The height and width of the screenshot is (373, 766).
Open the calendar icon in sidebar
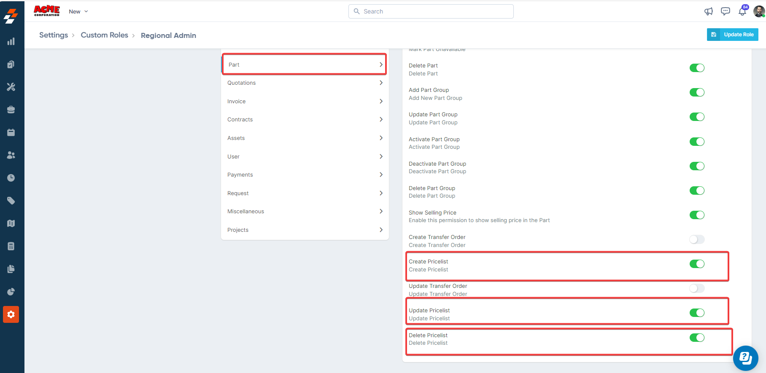click(11, 132)
